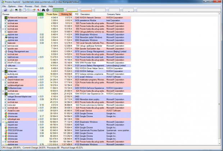Viewport: 223px width, 151px height.
Task: Click the Save toolbar icon
Action: pyautogui.click(x=5, y=10)
